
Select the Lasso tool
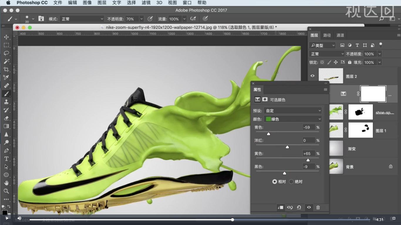[x=6, y=53]
